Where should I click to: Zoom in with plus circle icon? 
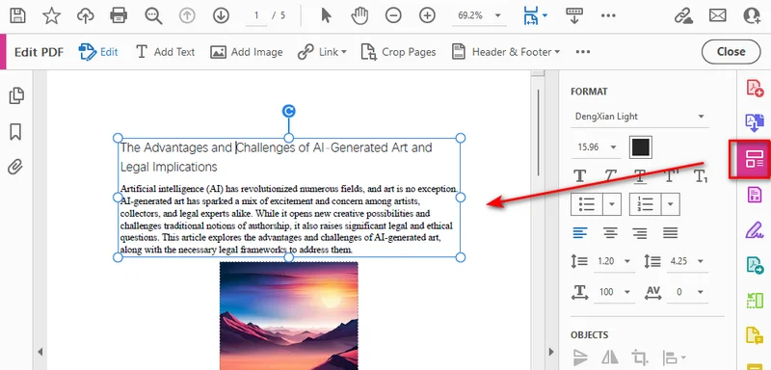427,15
